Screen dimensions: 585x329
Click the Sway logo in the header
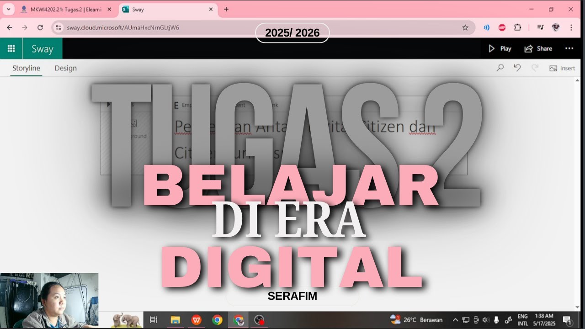click(x=42, y=49)
